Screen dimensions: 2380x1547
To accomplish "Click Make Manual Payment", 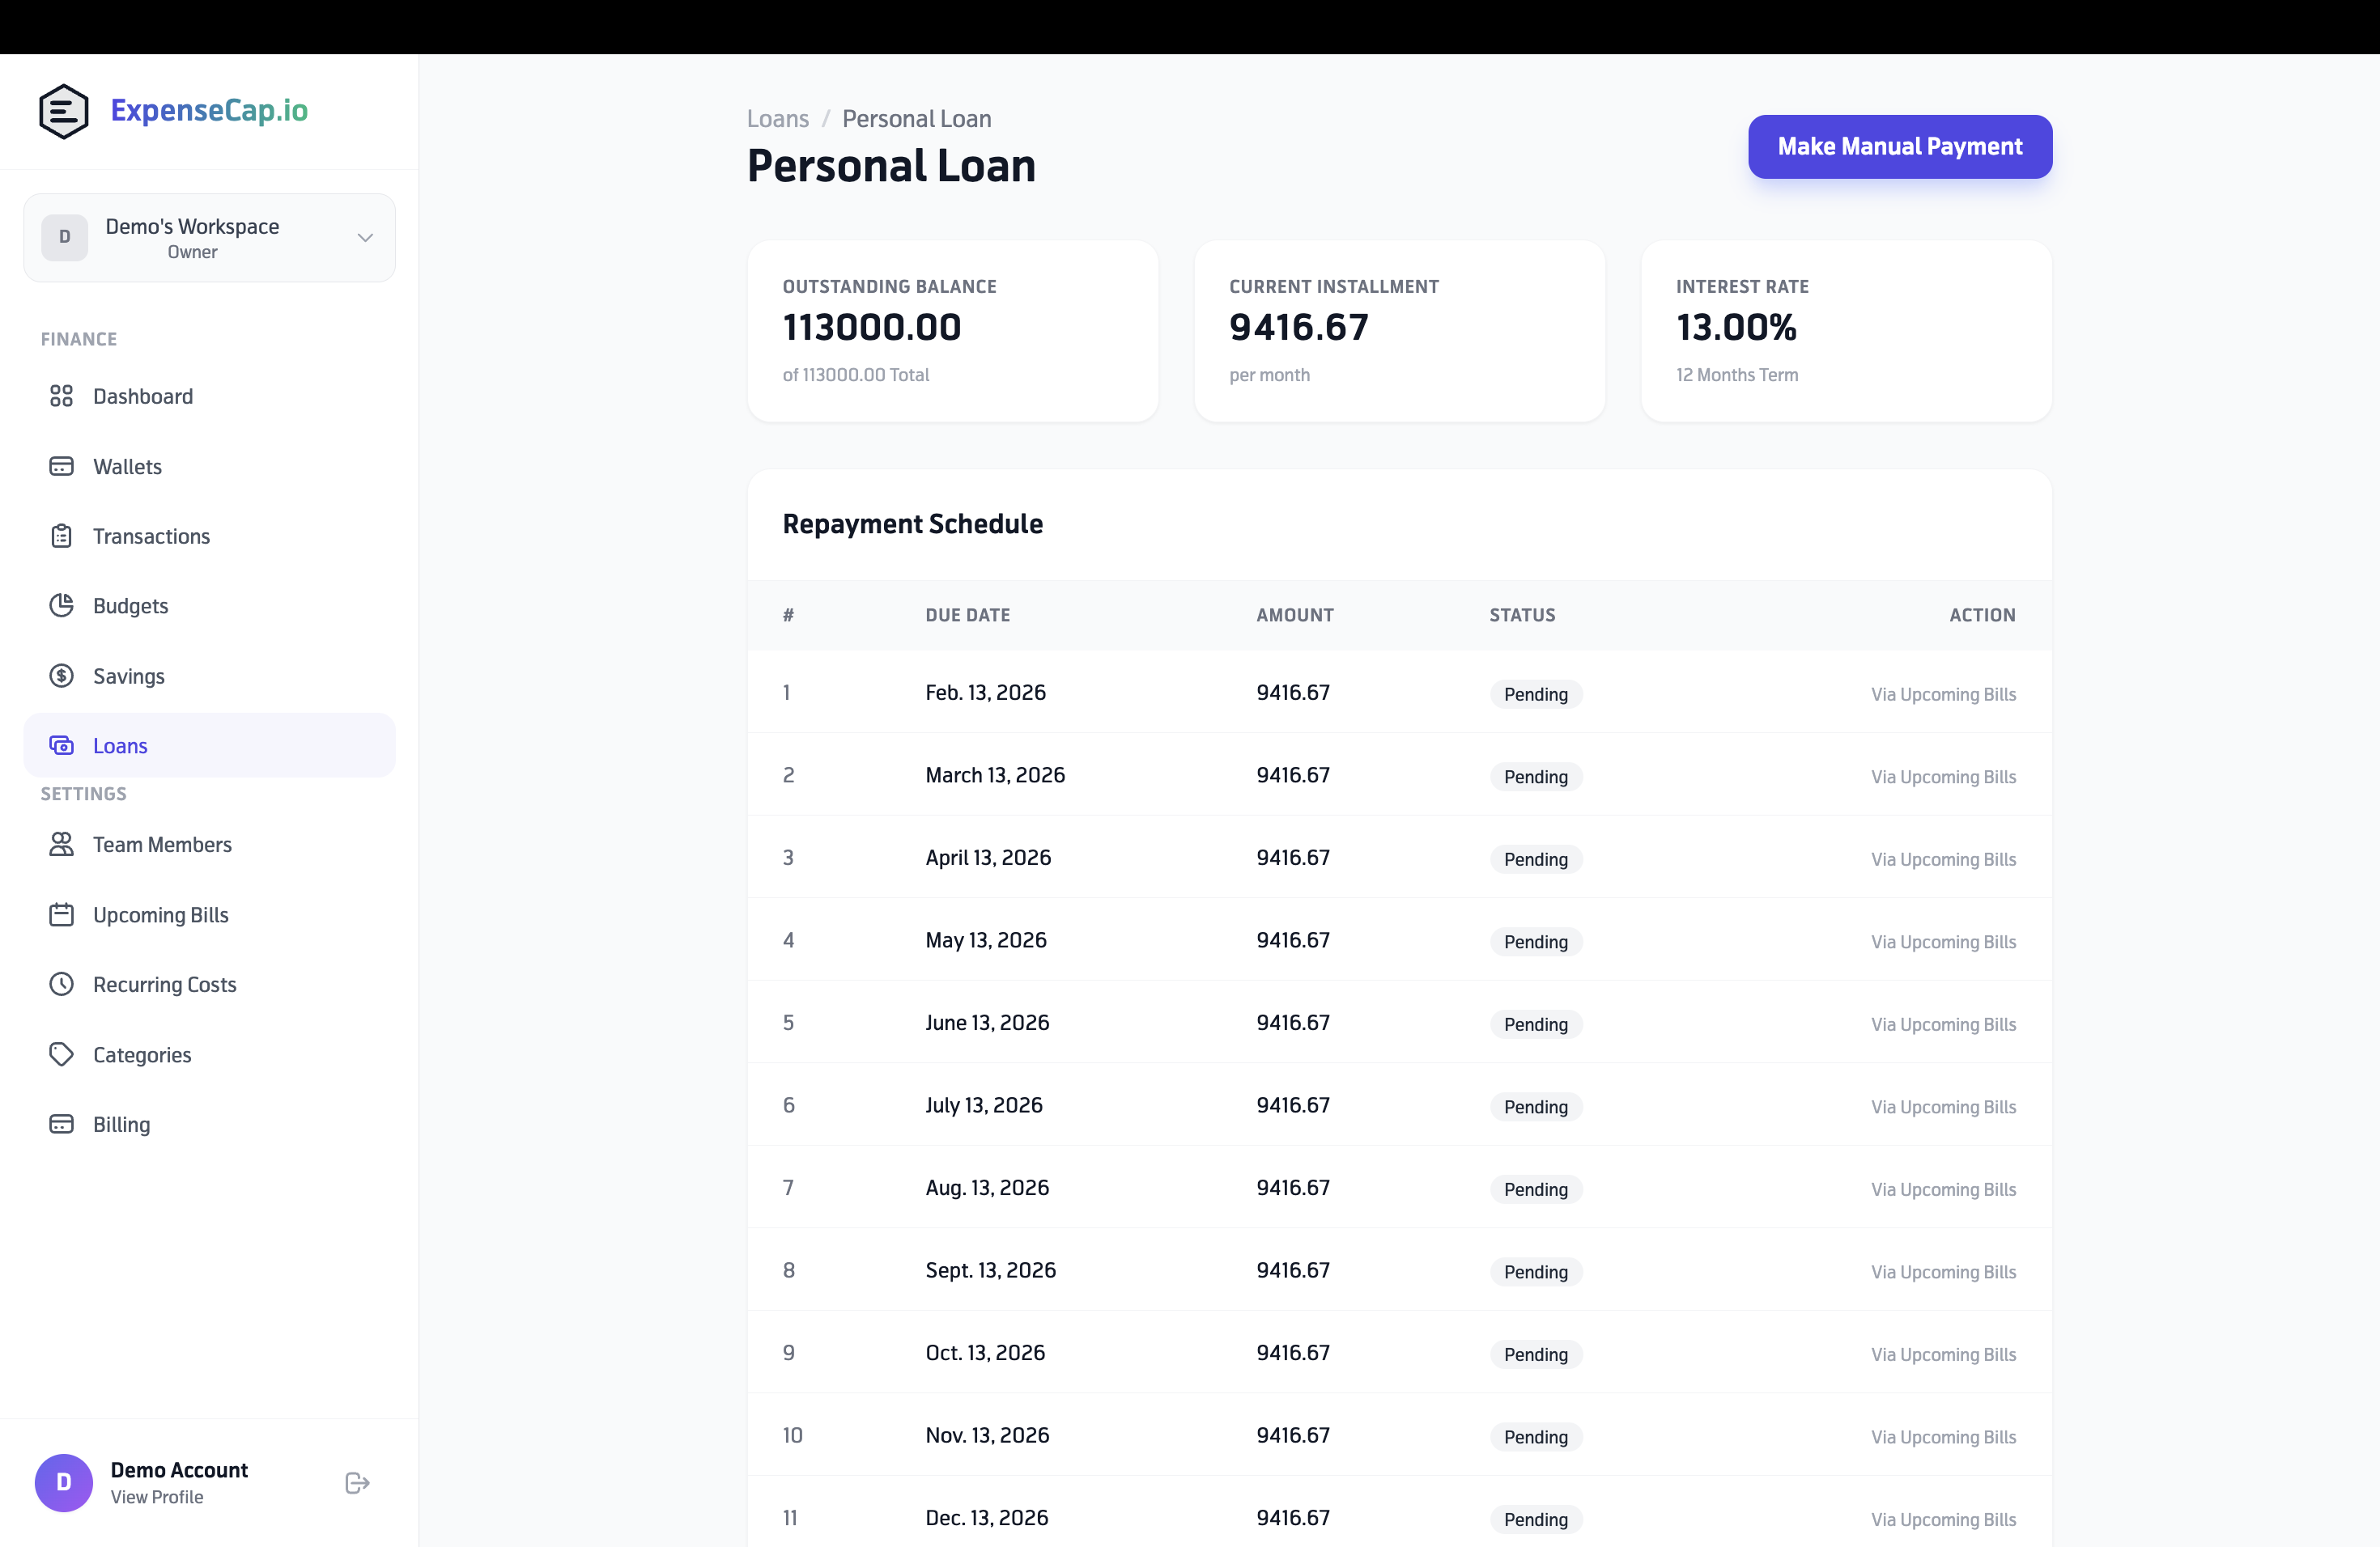I will pos(1899,146).
